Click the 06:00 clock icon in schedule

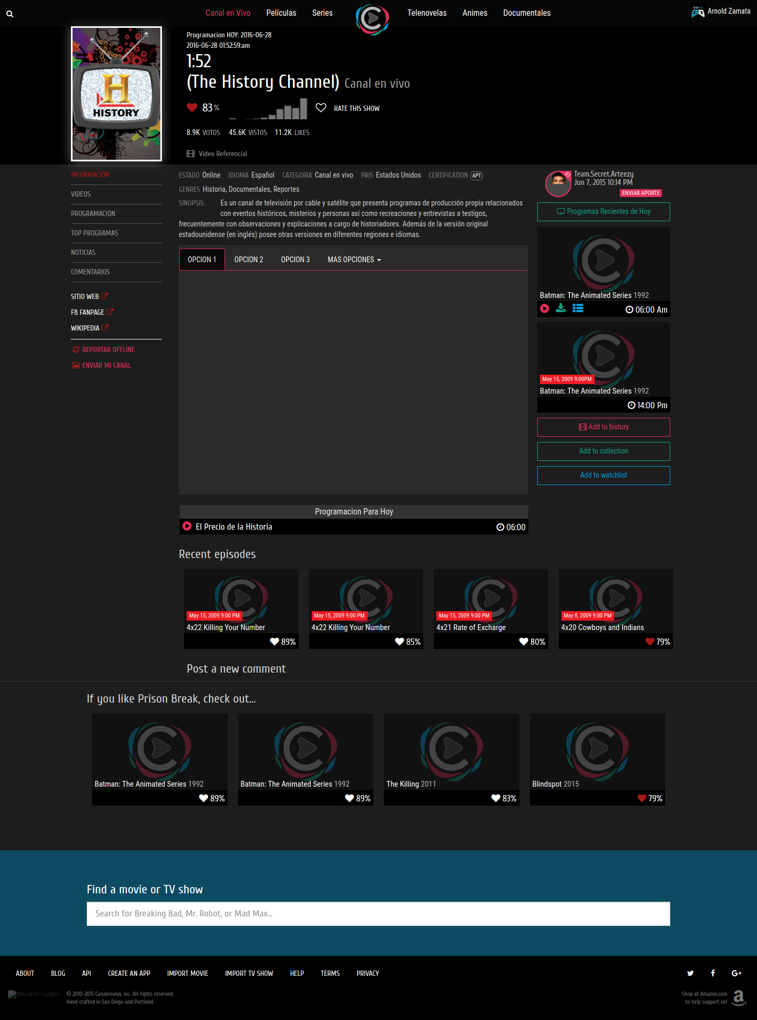coord(500,527)
